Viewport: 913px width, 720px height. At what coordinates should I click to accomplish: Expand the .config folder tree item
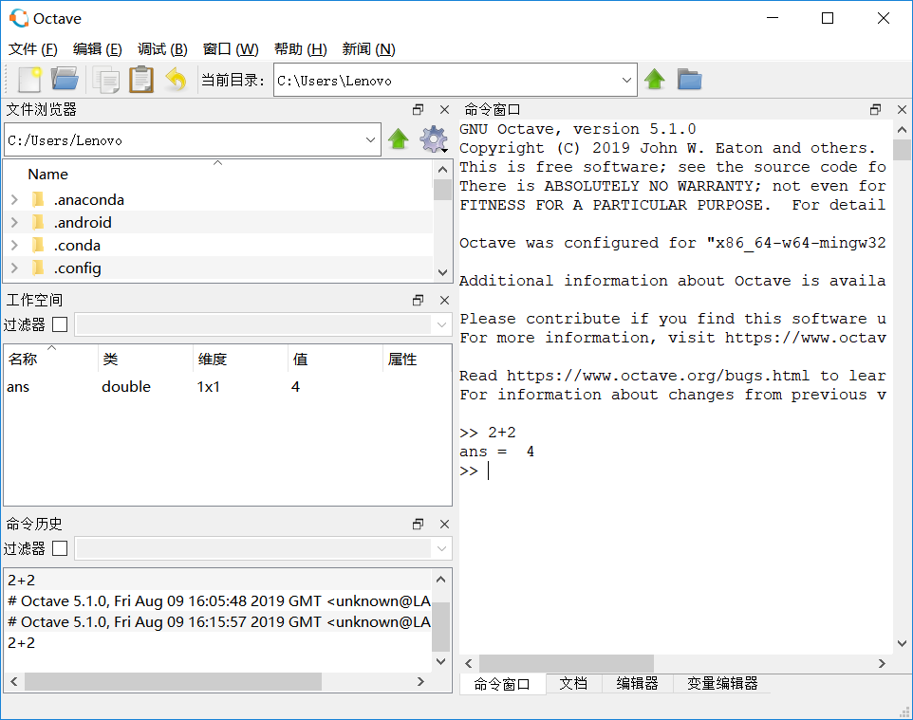(14, 268)
